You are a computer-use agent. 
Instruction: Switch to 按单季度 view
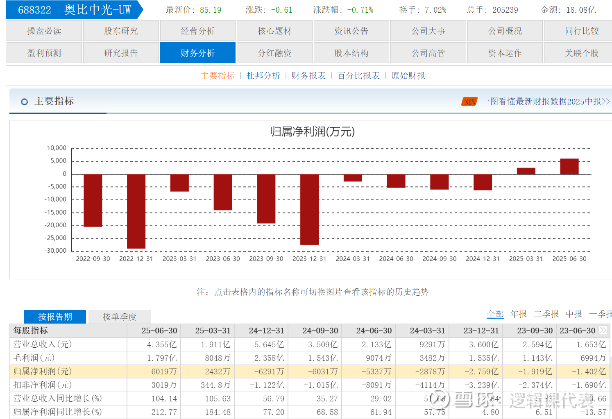119,317
